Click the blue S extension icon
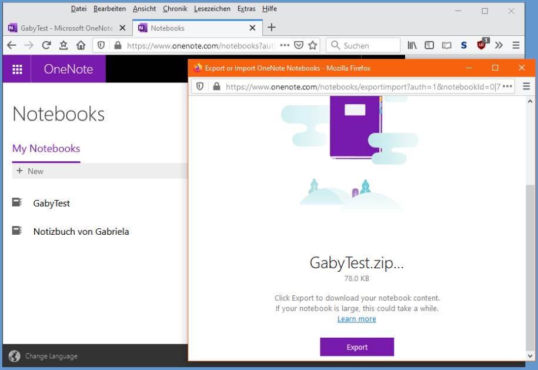This screenshot has width=538, height=370. click(x=464, y=45)
